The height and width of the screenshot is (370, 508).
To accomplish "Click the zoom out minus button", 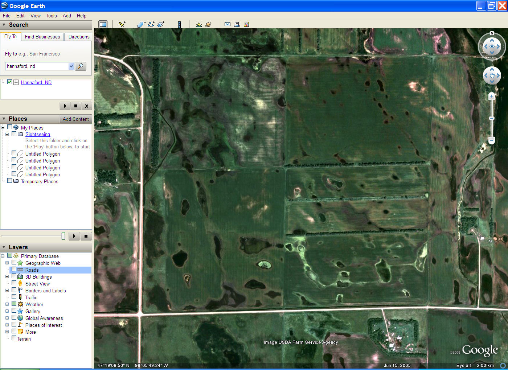I will click(x=492, y=140).
